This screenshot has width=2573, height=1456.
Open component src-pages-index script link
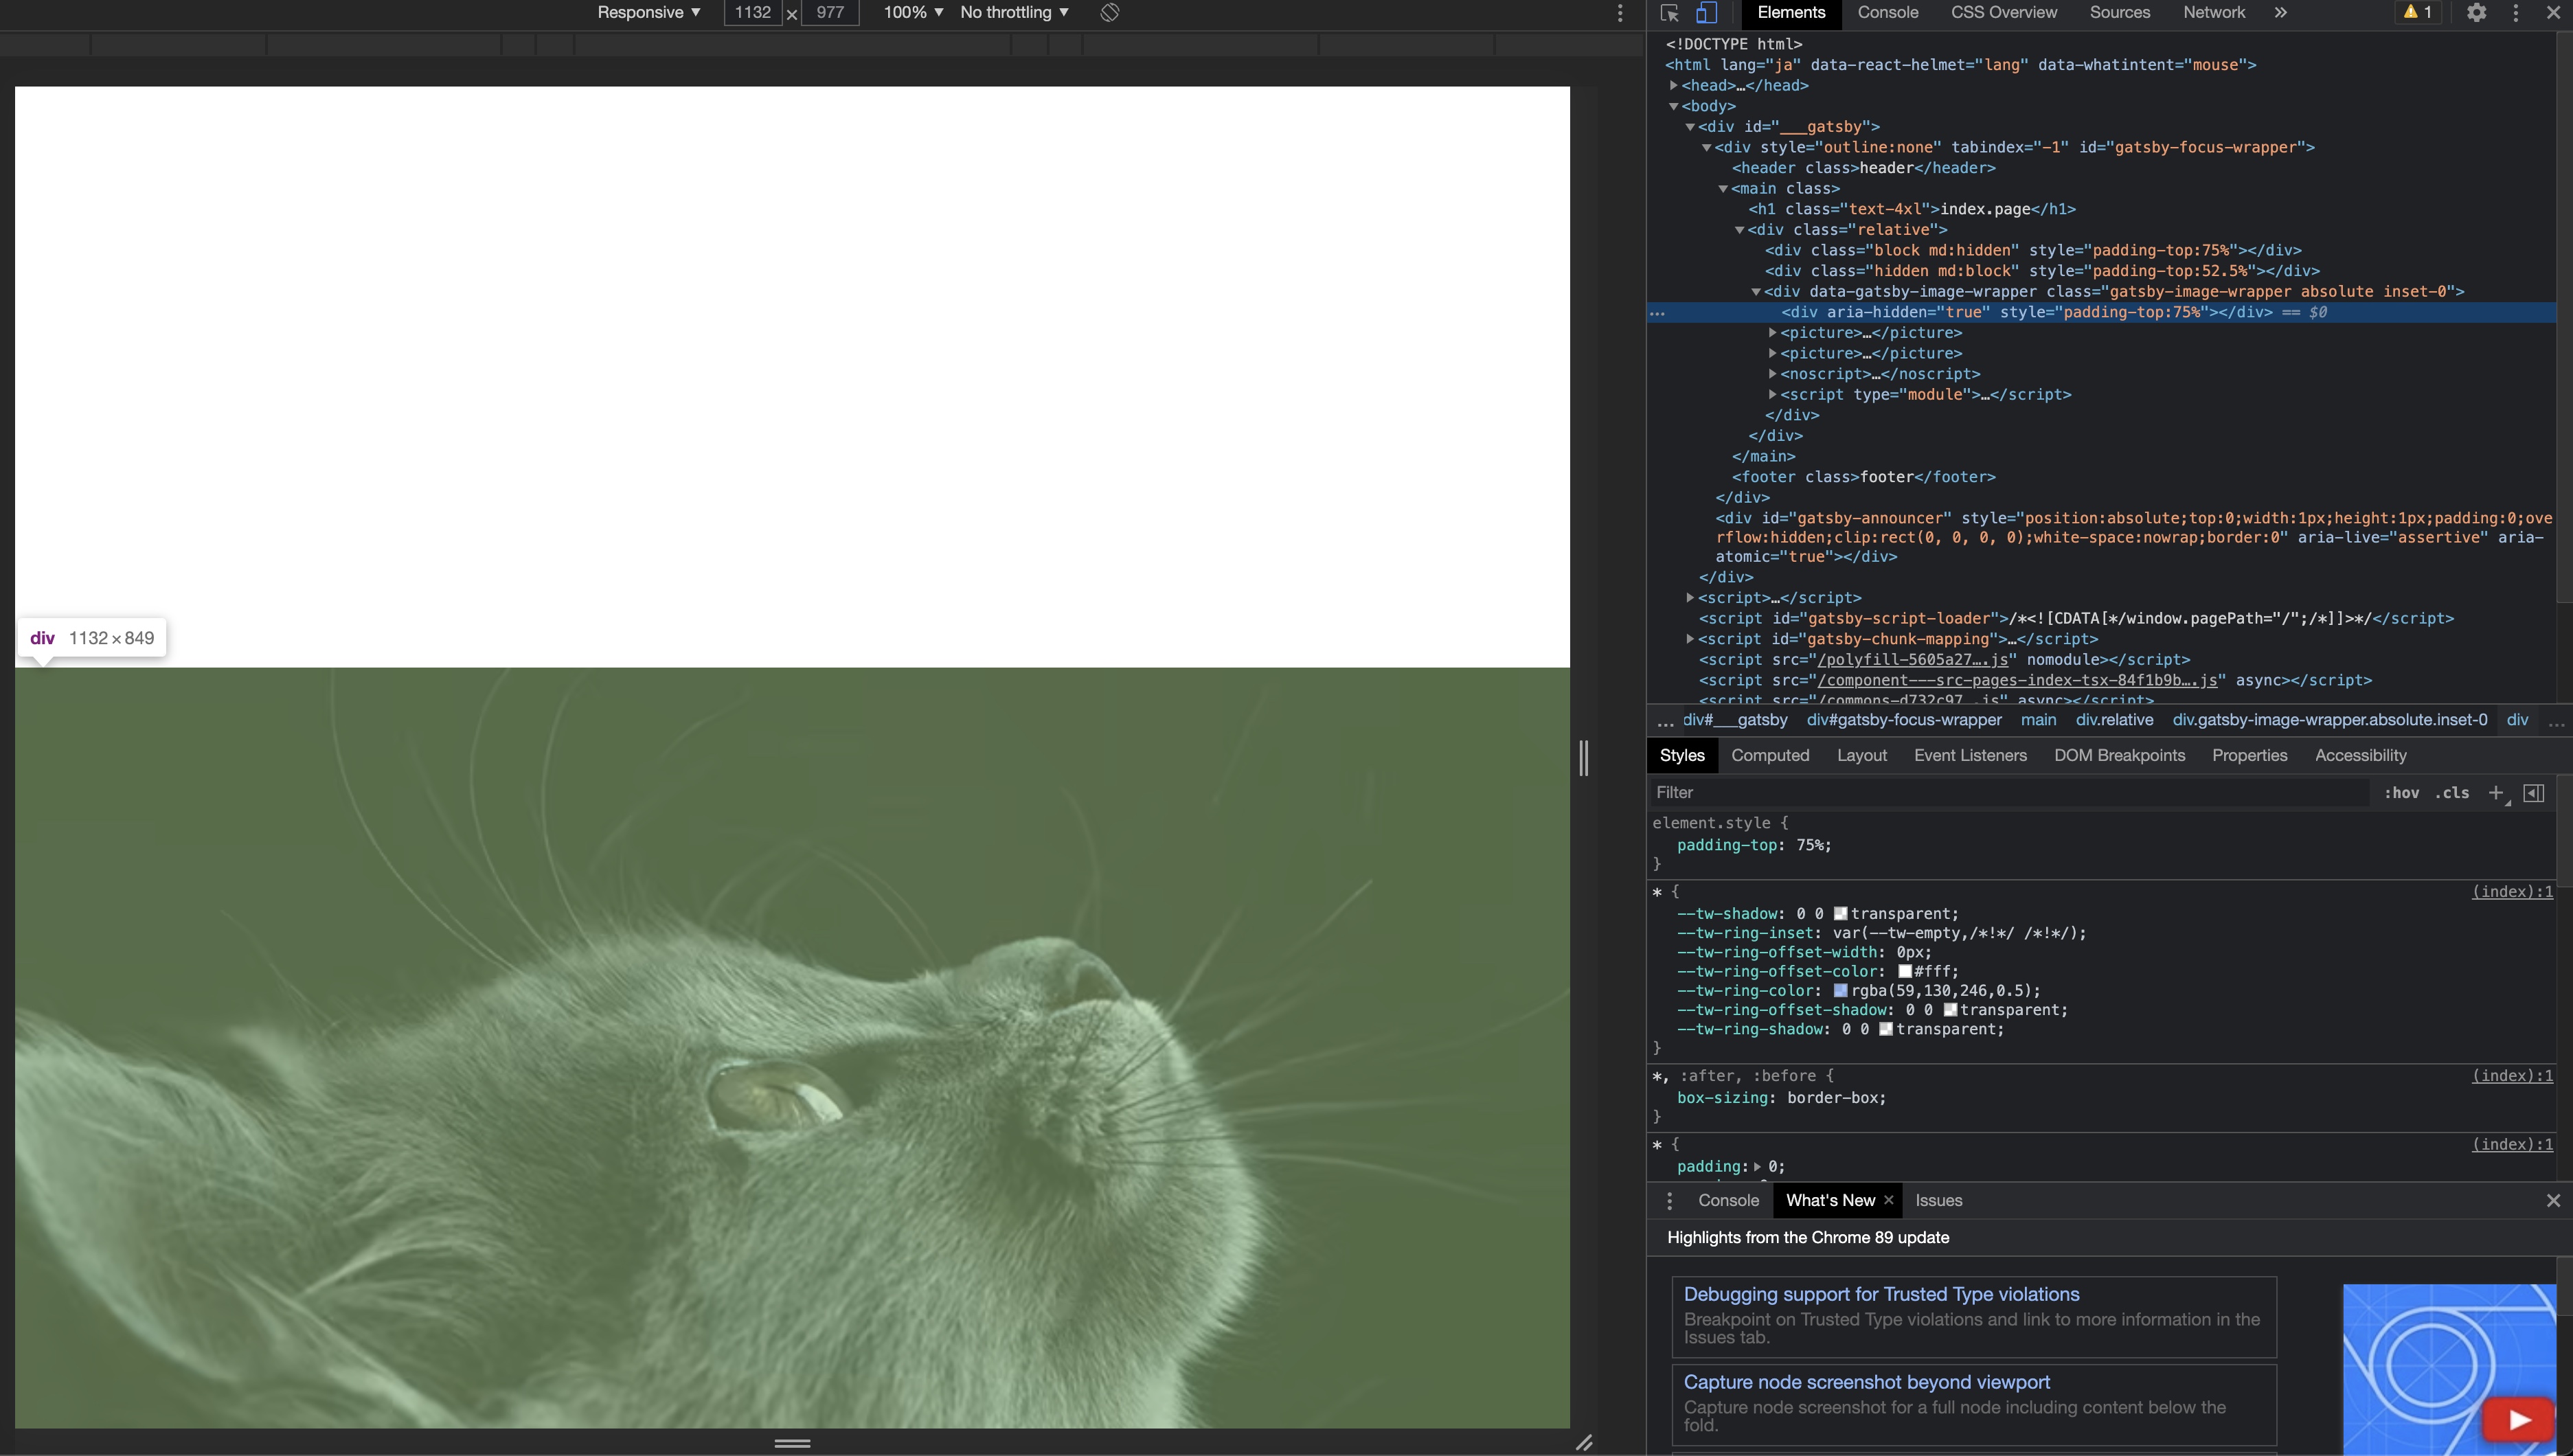pyautogui.click(x=2017, y=681)
